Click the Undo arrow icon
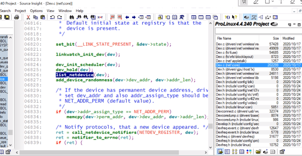 click(53, 17)
